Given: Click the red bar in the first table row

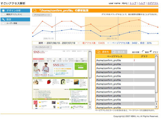Looking at the screenshot, I should pos(134,60).
